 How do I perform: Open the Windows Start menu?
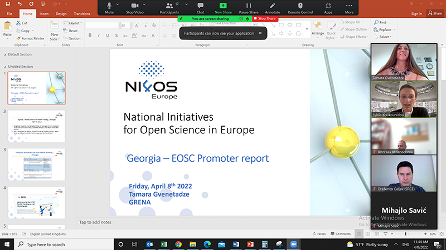(x=7, y=244)
